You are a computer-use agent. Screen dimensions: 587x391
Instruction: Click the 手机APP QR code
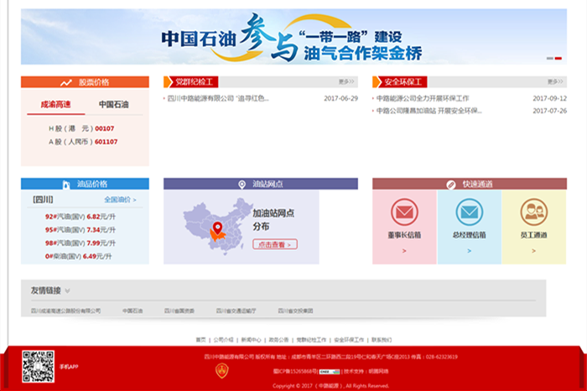pyautogui.click(x=38, y=367)
